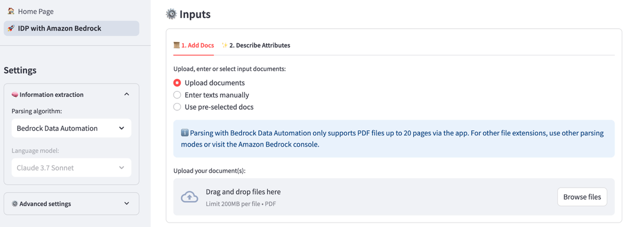The width and height of the screenshot is (627, 227).
Task: Click the sparkles icon on Describe Attributes tab
Action: point(225,46)
